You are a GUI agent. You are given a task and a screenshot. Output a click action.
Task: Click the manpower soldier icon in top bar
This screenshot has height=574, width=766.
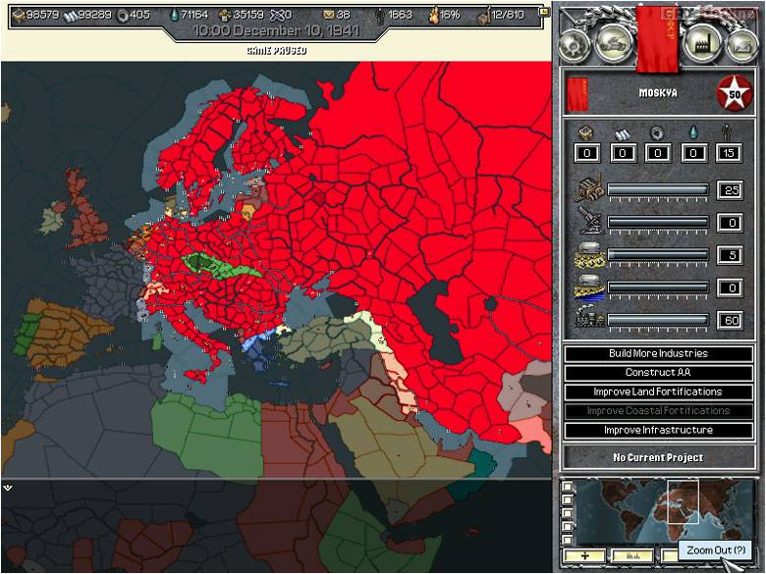tap(382, 15)
